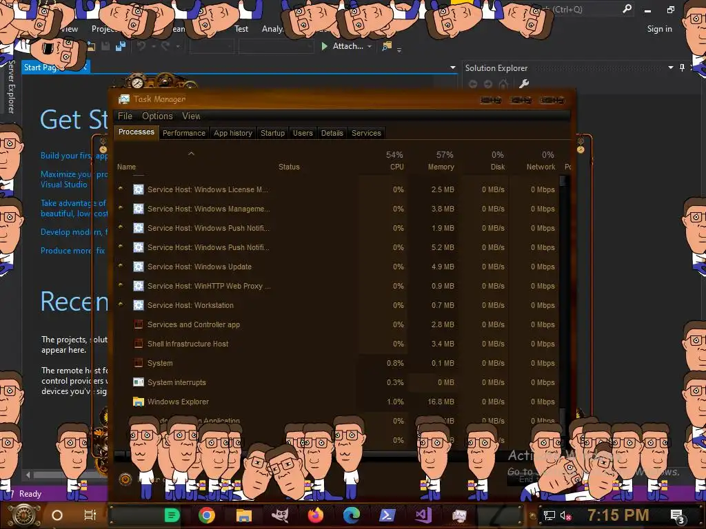Open the document tab list dropdown

click(x=452, y=68)
